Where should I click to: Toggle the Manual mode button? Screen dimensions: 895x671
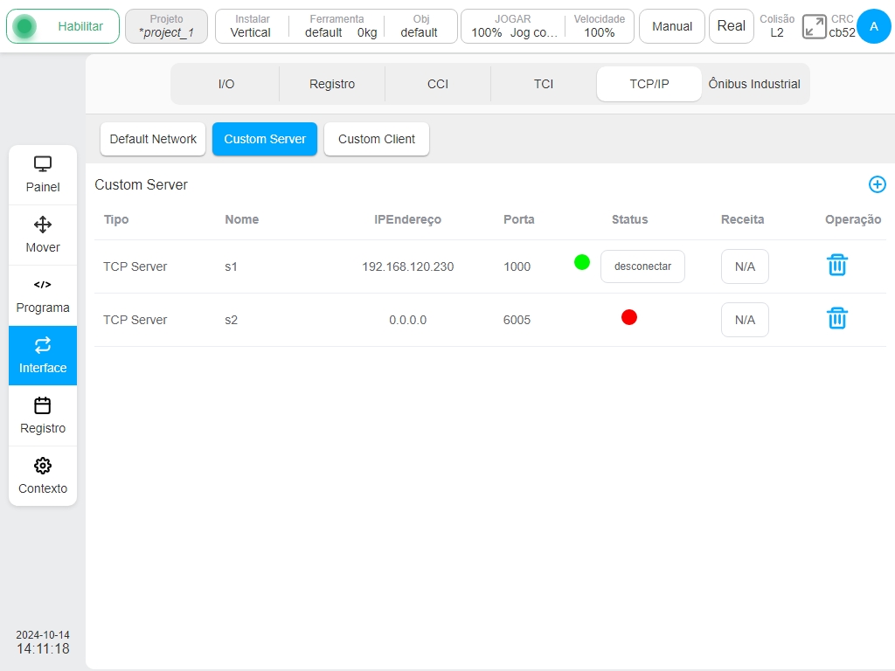(x=672, y=26)
